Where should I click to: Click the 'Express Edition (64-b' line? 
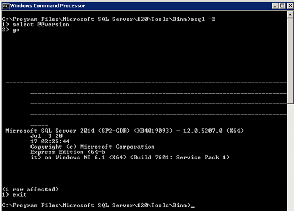(68, 152)
